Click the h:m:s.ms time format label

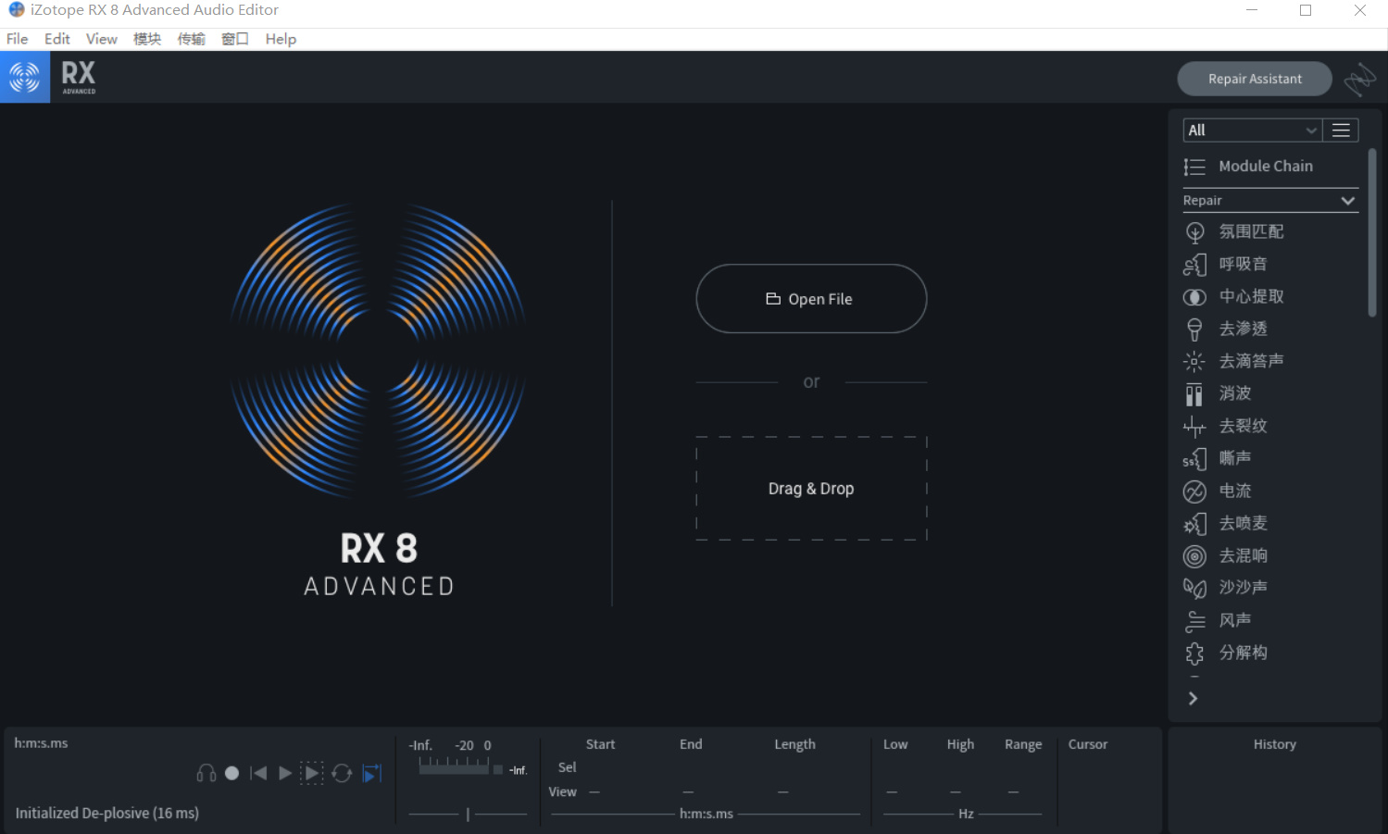tap(41, 743)
